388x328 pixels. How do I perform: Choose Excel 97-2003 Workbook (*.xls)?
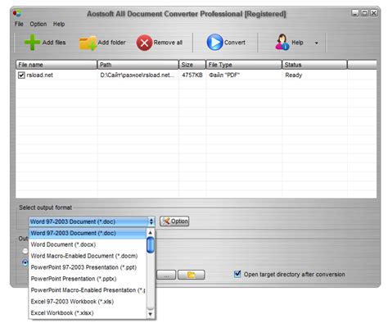(88, 302)
